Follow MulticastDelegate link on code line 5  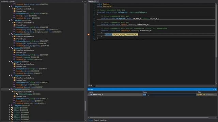click(139, 12)
